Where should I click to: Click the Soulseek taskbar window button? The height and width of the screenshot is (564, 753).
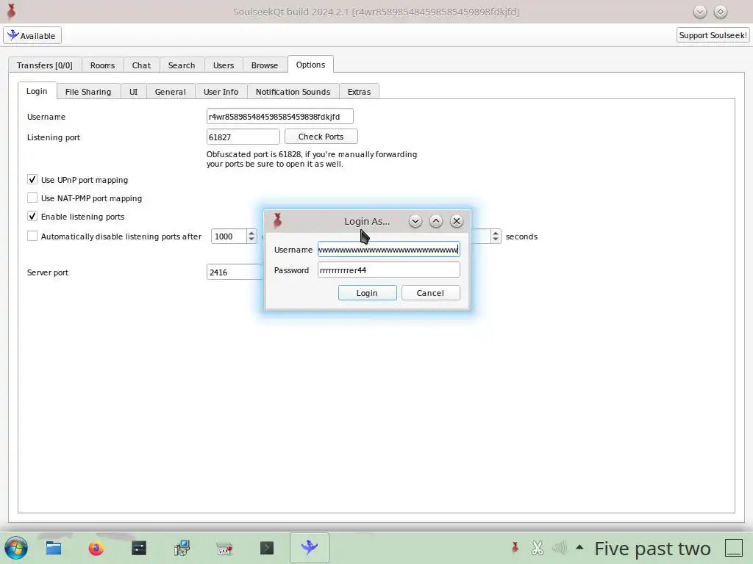tap(310, 547)
